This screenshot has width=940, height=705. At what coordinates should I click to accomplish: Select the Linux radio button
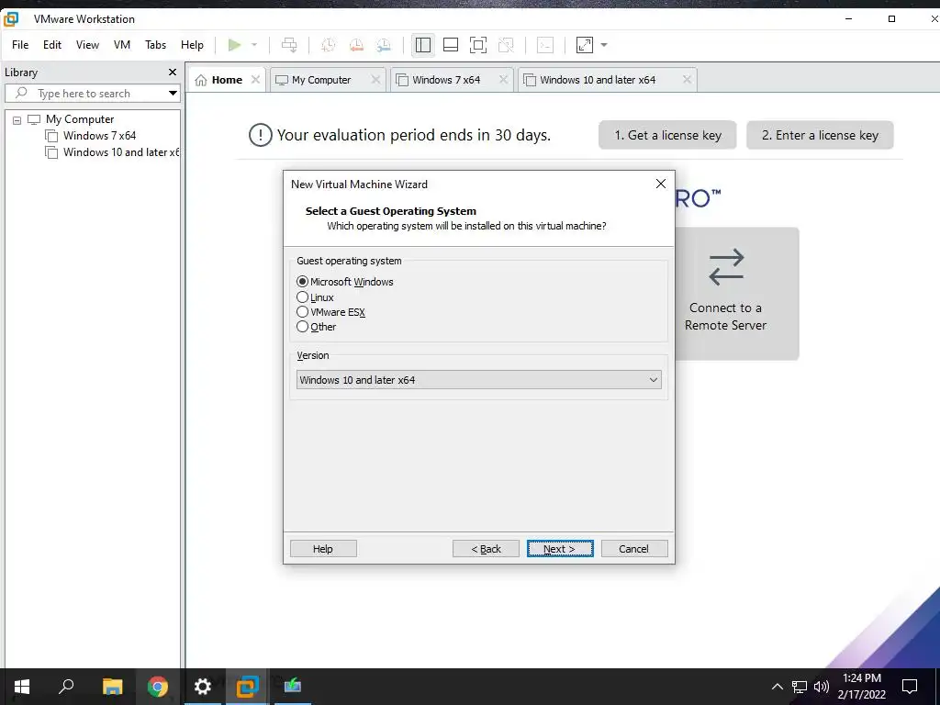pyautogui.click(x=302, y=297)
